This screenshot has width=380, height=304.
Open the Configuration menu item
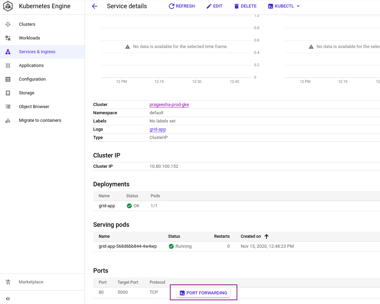coord(32,79)
